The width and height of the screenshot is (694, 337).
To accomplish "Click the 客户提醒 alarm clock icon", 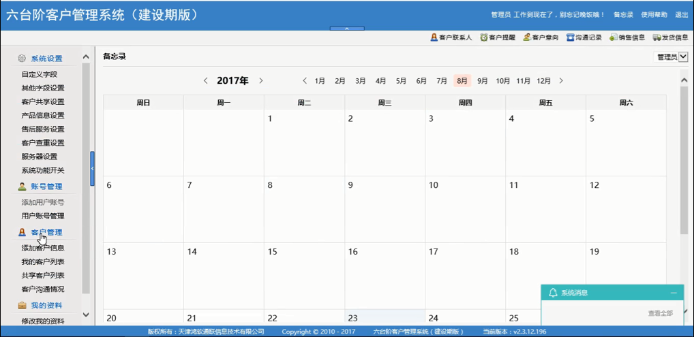I will click(x=484, y=37).
